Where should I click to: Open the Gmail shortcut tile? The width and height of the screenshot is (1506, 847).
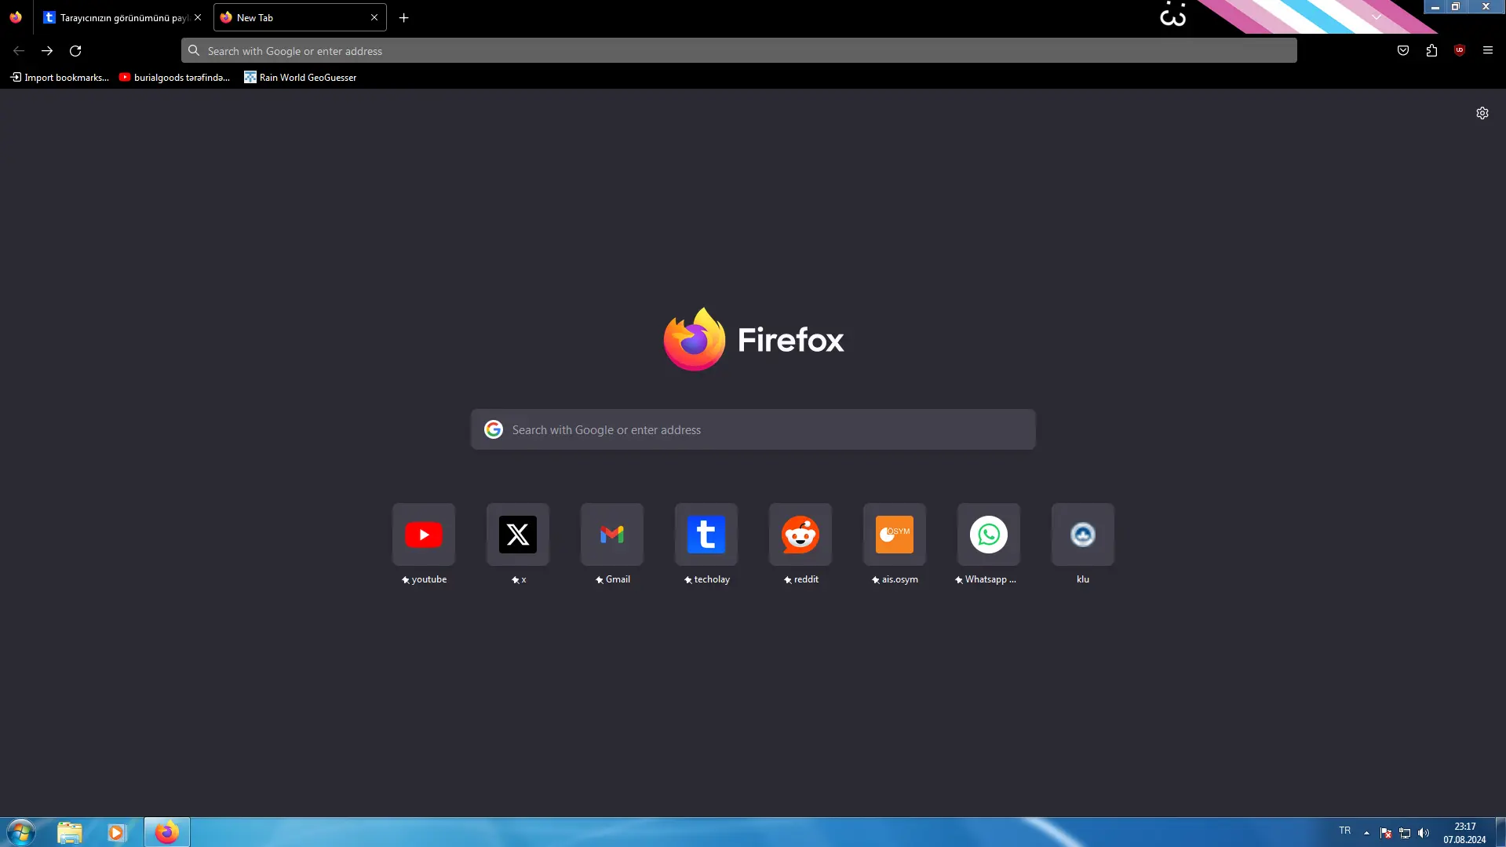tap(612, 535)
